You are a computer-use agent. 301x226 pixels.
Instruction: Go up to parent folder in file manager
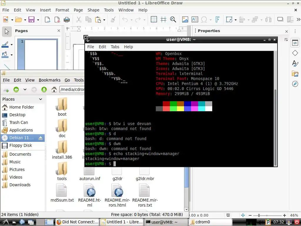pos(44,89)
